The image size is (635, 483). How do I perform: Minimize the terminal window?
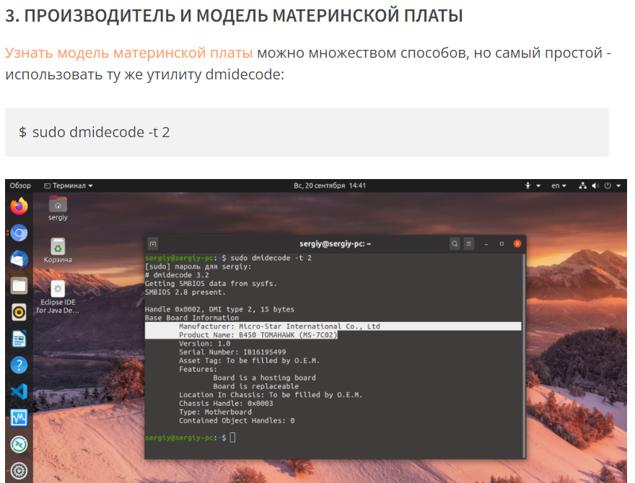coord(486,243)
